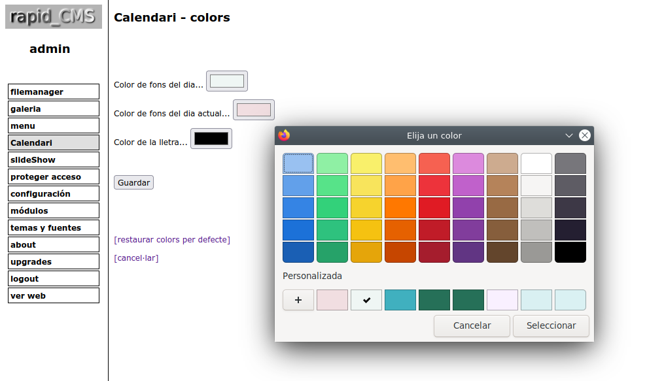Screen dimensions: 664x381
Task: Select the teal custom color swatch
Action: pyautogui.click(x=400, y=300)
